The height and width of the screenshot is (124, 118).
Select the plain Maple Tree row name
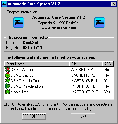tap(20, 92)
